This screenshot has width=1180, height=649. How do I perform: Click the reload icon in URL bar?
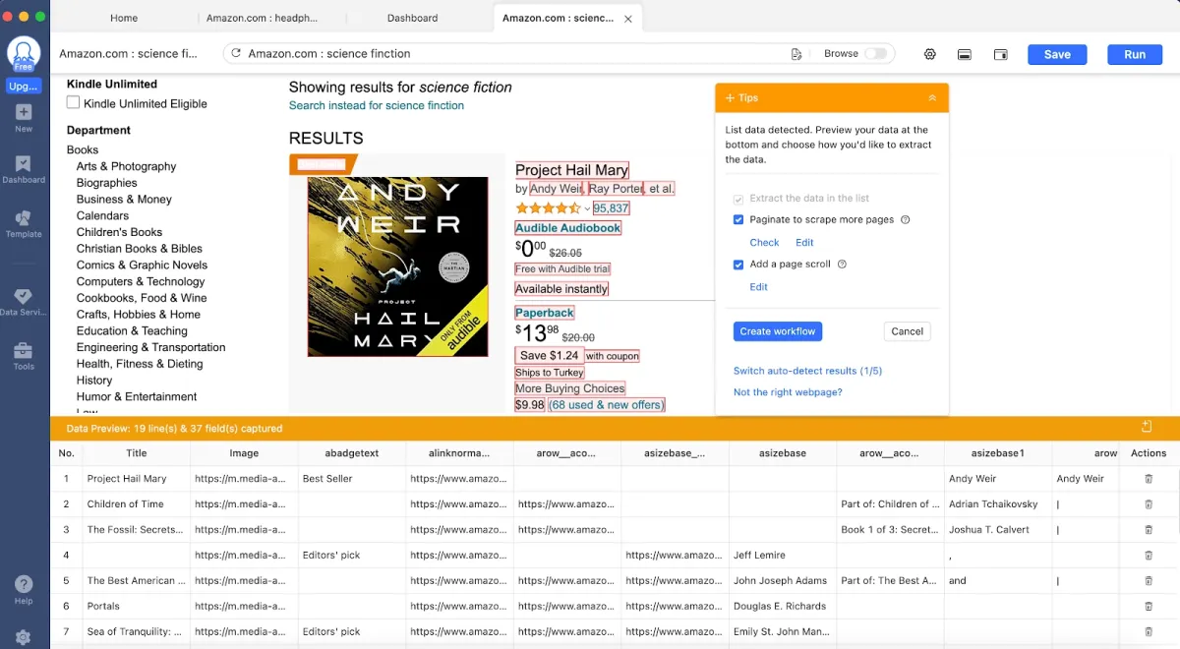(236, 54)
